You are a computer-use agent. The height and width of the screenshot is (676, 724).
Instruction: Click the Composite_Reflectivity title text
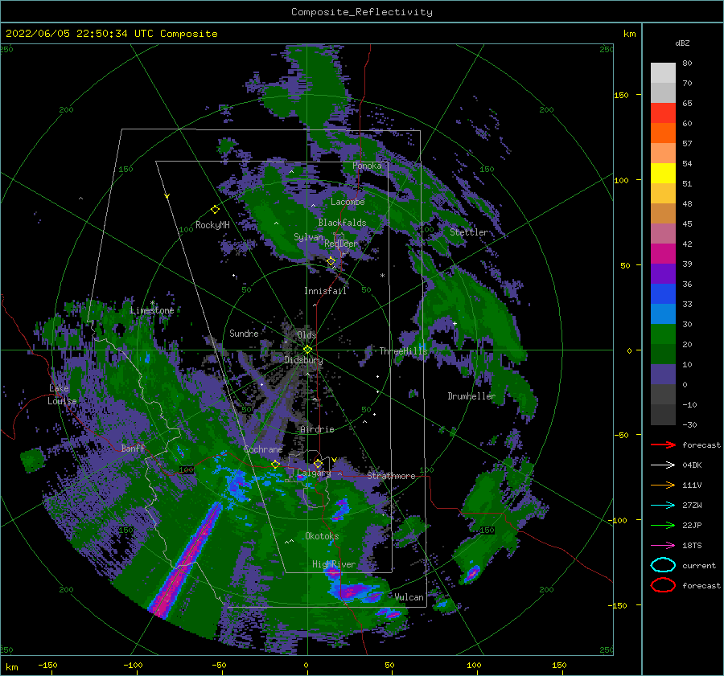tap(362, 12)
